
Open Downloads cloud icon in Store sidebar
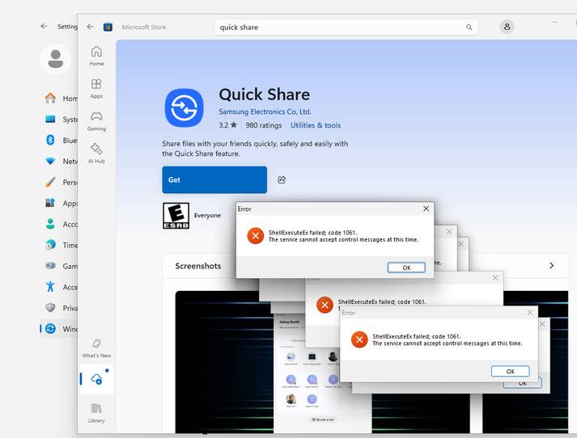(97, 379)
